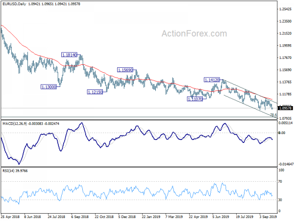Viewport: 294px width, 221px height.
Task: Click the 1.14120 peak label
Action: click(x=212, y=80)
